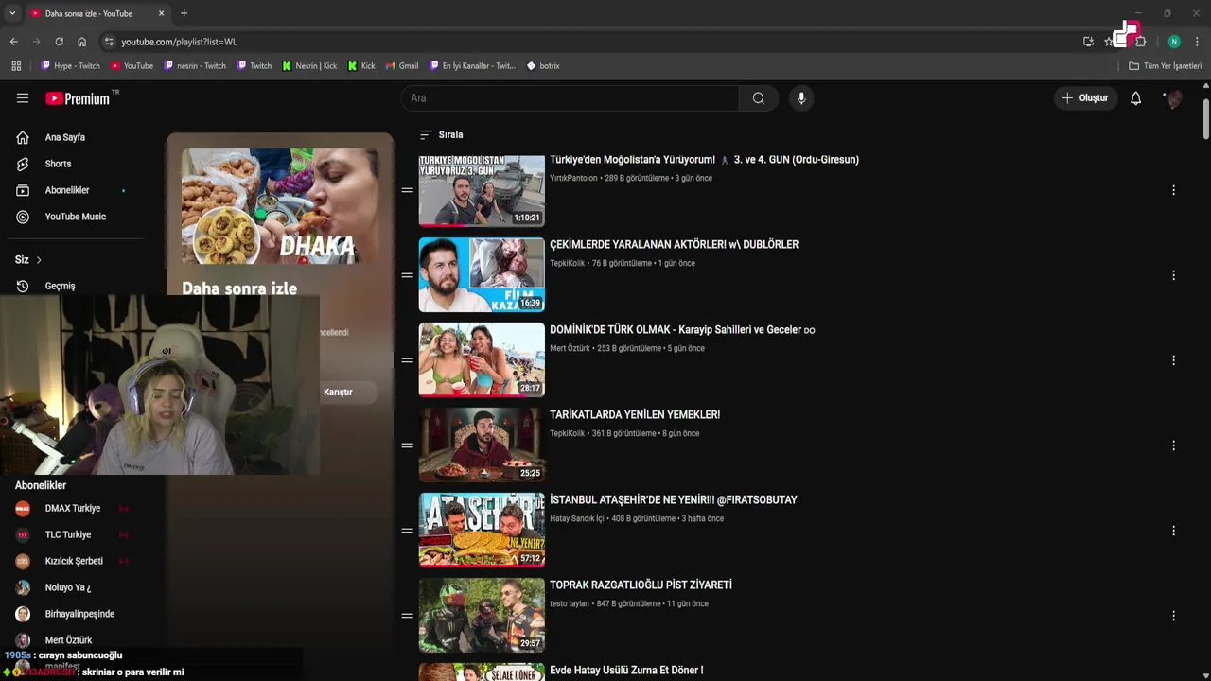Reload the page

click(x=59, y=42)
